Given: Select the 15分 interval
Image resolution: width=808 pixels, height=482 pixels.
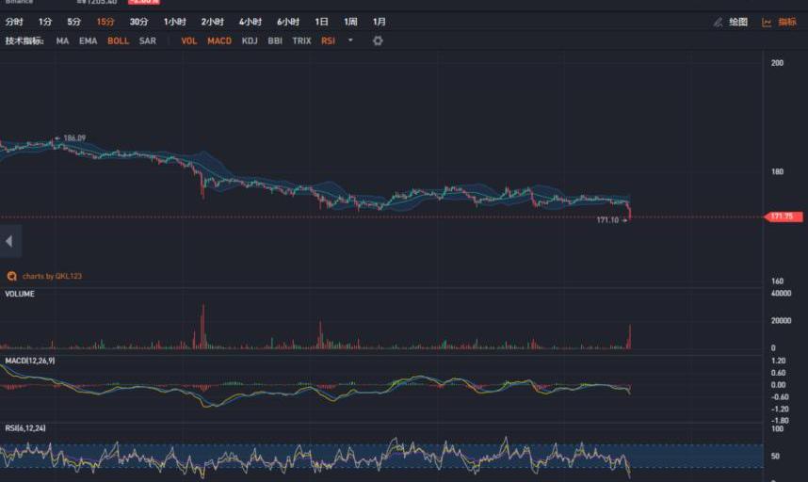Looking at the screenshot, I should [x=105, y=22].
